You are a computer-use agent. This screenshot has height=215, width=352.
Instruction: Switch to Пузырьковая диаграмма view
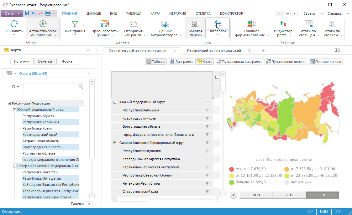tap(239, 62)
